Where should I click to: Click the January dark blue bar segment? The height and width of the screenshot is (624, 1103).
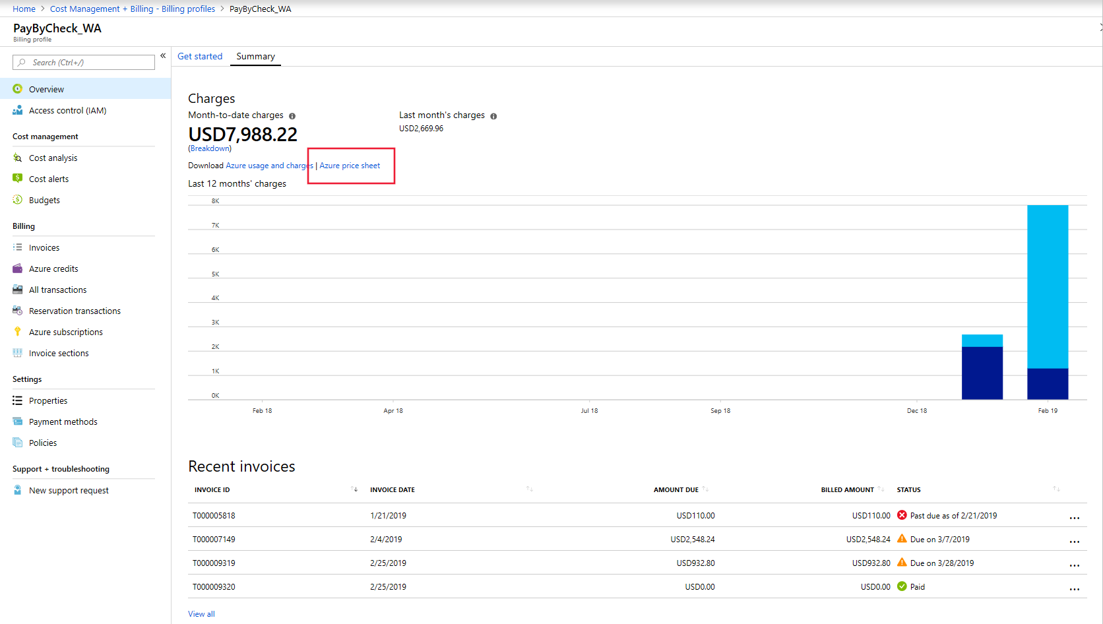pyautogui.click(x=982, y=373)
